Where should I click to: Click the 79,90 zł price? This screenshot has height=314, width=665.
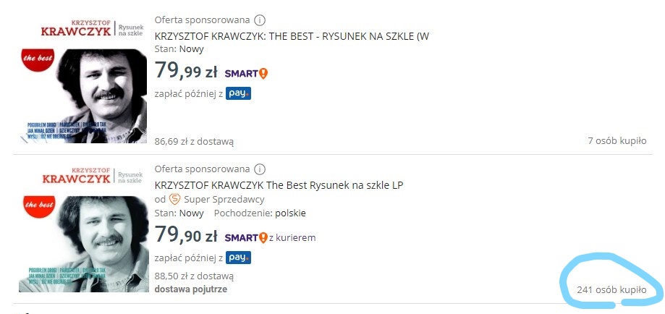tap(186, 236)
